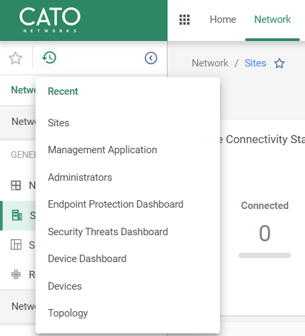305x336 pixels.
Task: Open Management Application from Recent list
Action: click(103, 150)
